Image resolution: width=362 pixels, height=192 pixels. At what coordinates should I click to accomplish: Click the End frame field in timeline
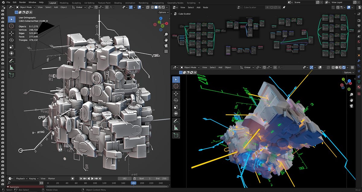pyautogui.click(x=161, y=178)
